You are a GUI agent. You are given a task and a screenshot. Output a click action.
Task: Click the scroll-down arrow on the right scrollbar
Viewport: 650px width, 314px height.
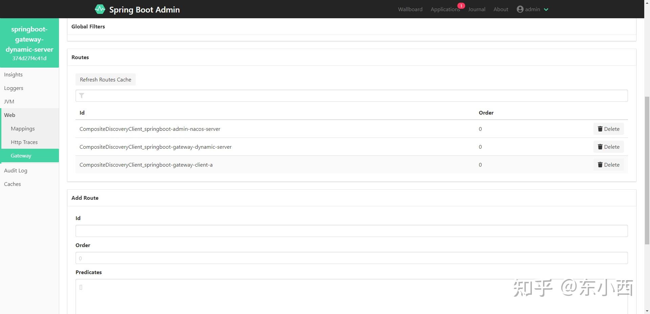[647, 310]
